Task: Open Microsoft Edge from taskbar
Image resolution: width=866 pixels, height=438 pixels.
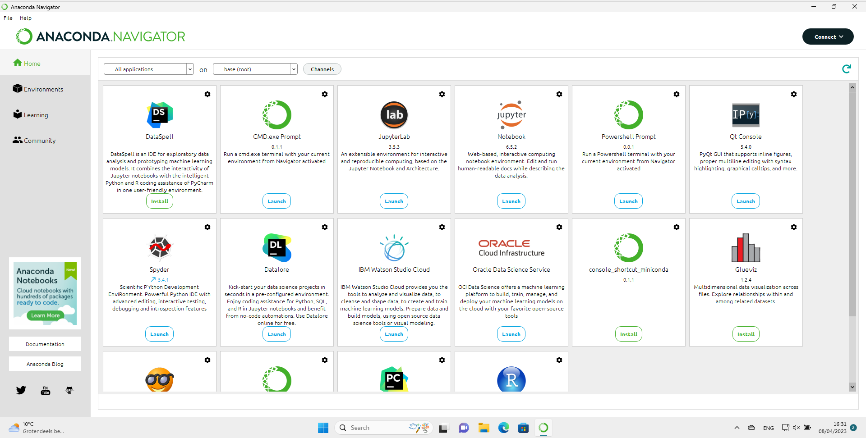Action: [504, 428]
